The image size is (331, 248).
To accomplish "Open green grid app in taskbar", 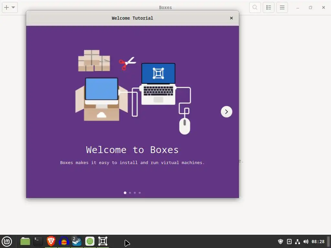I will (x=90, y=241).
